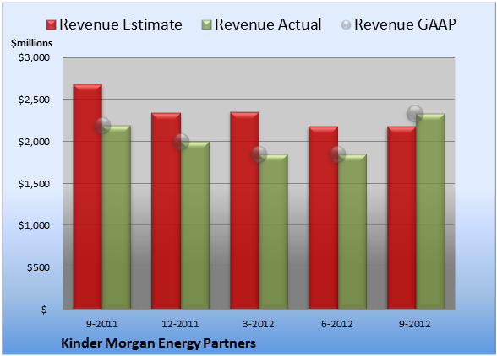The width and height of the screenshot is (497, 356).
Task: Click the green Revenue Actual legend swatch
Action: (x=206, y=25)
